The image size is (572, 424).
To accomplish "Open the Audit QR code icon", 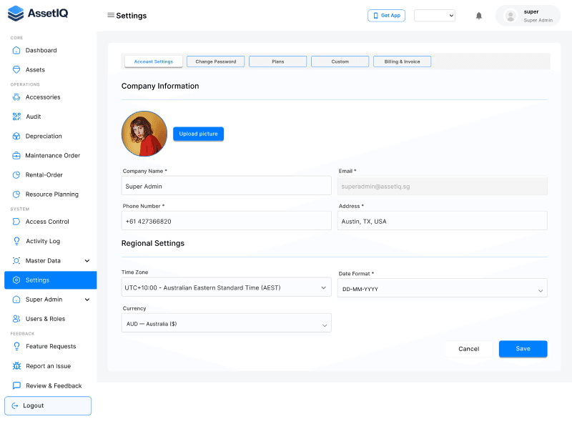I will pos(16,117).
